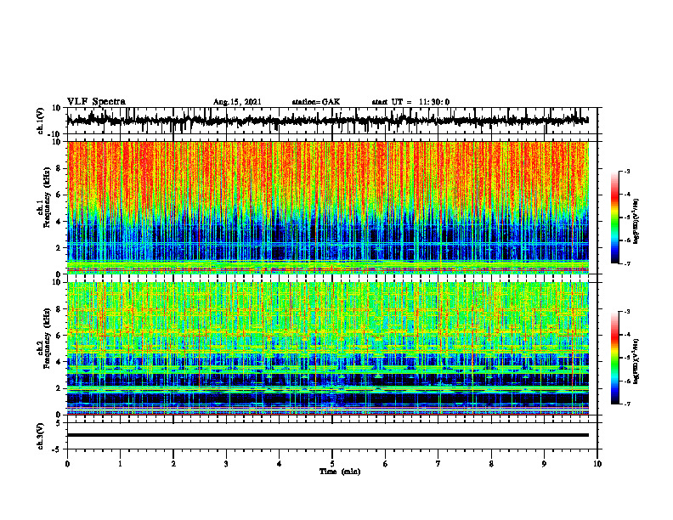Click the ch.1 colorbar 'log(PSD)' unit label
The width and height of the screenshot is (673, 520).
(x=636, y=222)
